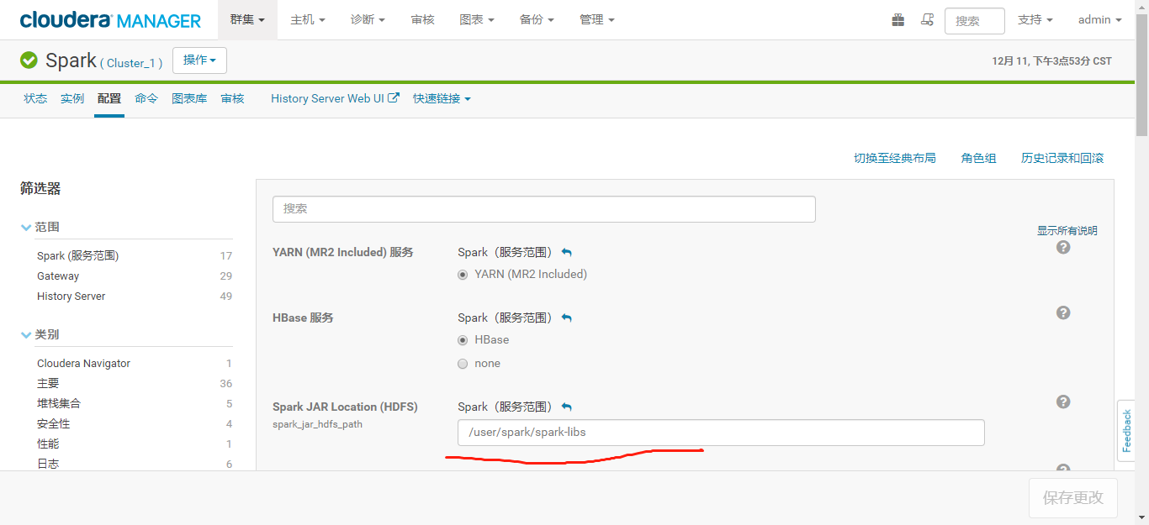Screen dimensions: 1149x525
Task: Select the HBase radio option
Action: point(463,340)
